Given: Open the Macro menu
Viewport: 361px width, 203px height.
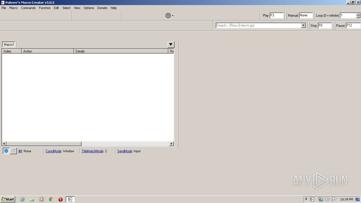Looking at the screenshot, I should click(14, 8).
